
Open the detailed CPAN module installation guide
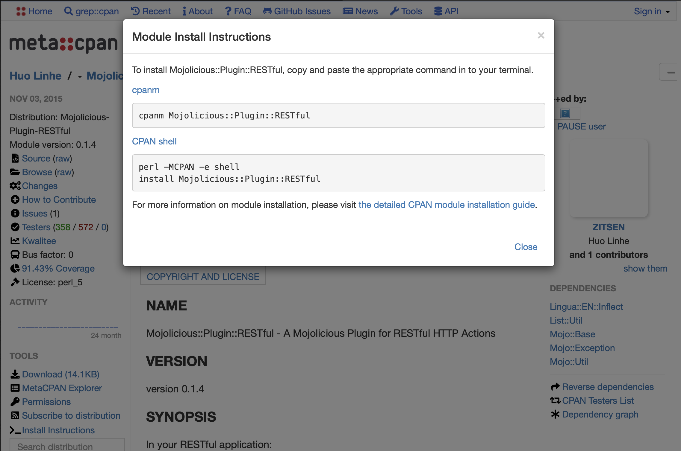[x=447, y=205]
